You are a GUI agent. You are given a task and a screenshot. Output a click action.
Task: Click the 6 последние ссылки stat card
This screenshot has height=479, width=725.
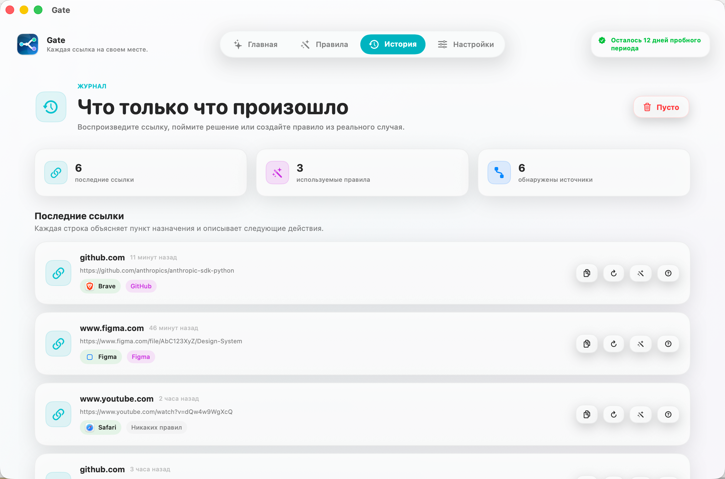(141, 173)
